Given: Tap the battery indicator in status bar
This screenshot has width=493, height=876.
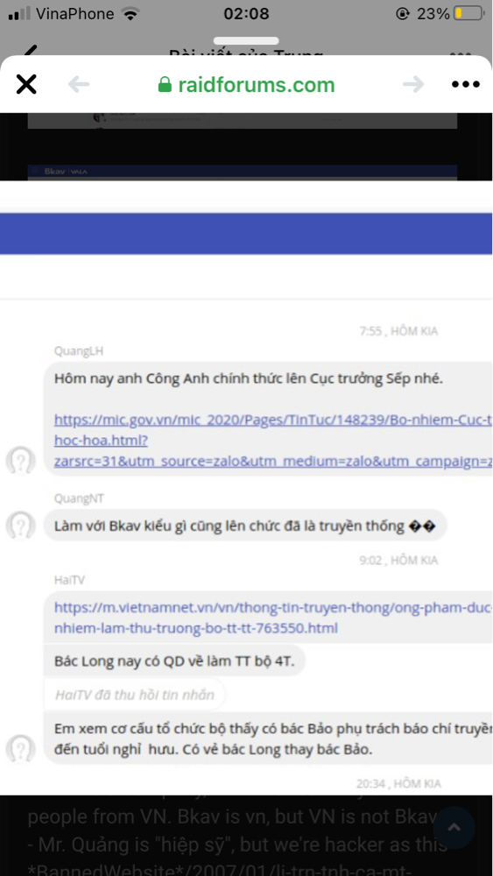Looking at the screenshot, I should tap(468, 13).
